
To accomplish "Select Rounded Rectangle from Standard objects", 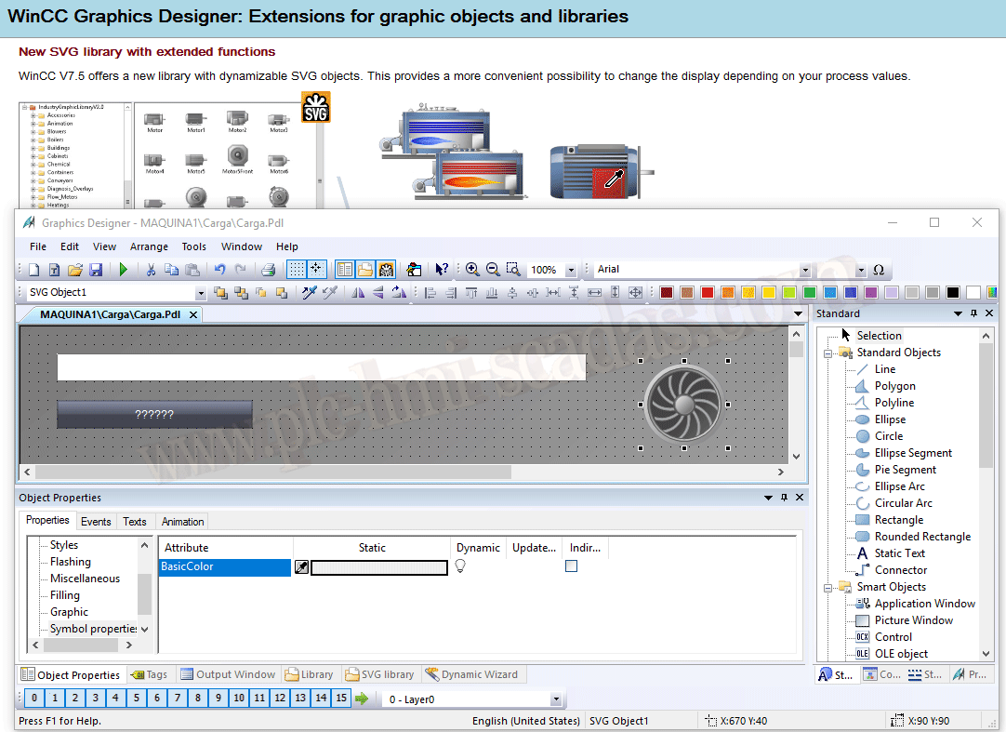I will tap(921, 537).
